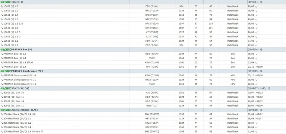The image size is (286, 134).
Task: Click the engine code NFX (TU5J4)
Action: (x=152, y=24)
